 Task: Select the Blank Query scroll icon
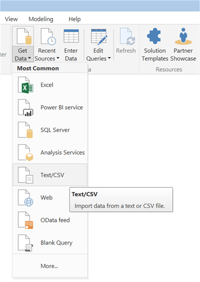pos(25,243)
